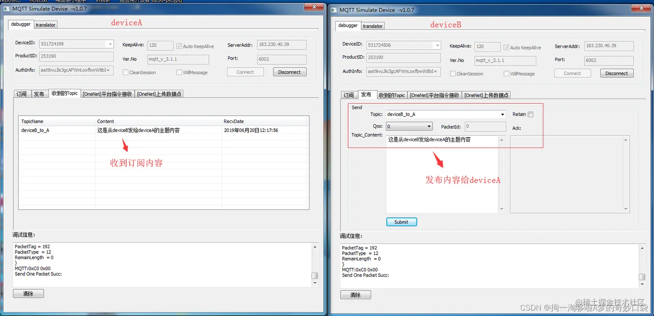The width and height of the screenshot is (654, 316).
Task: Click Ack box scrollbar in deviceB
Action: tap(626, 174)
